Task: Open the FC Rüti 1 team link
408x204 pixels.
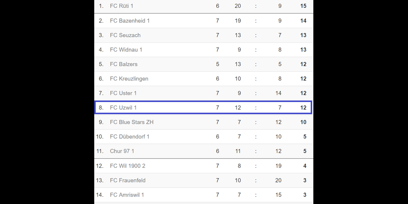Action: click(122, 6)
